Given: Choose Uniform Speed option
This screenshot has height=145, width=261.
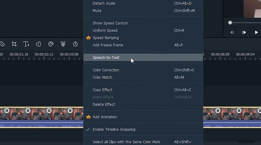Looking at the screenshot, I should (x=105, y=31).
